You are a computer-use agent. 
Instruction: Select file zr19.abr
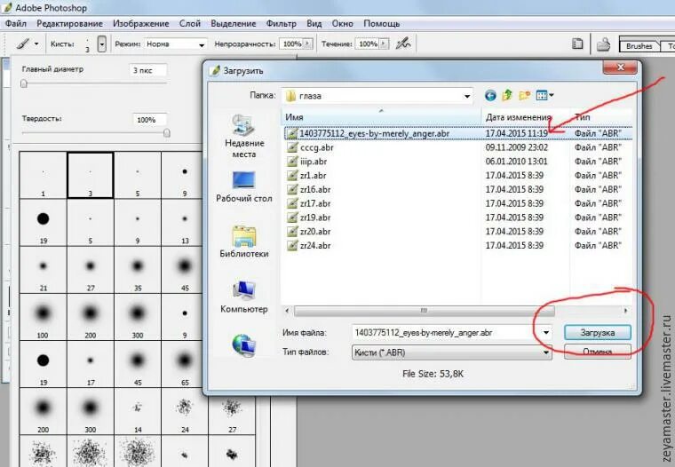click(309, 218)
